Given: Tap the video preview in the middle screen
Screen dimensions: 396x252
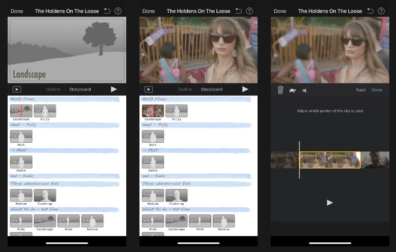Looking at the screenshot, I should [x=199, y=50].
